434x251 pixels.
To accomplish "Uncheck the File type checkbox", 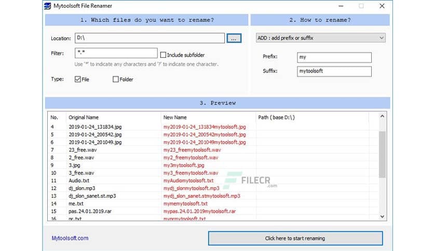I will point(78,79).
